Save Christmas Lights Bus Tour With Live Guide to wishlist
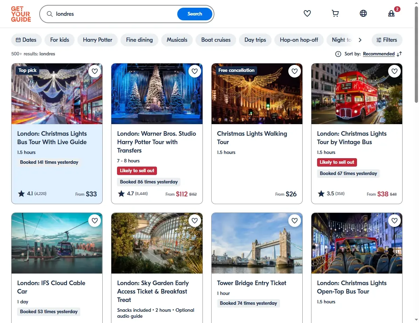419x323 pixels. click(95, 71)
